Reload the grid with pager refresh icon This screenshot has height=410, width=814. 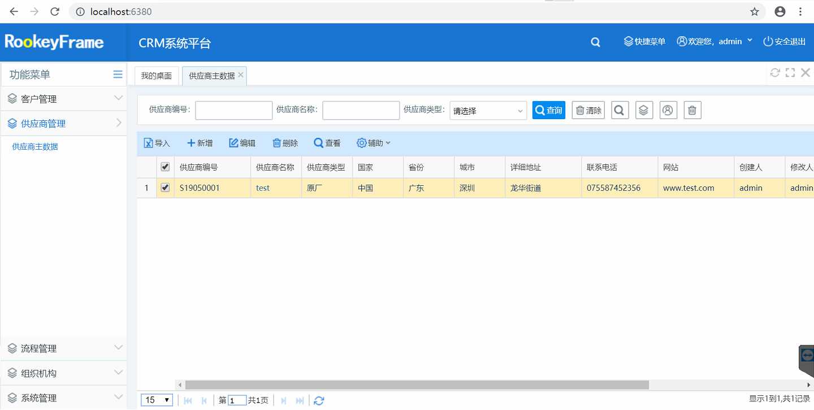coord(319,400)
